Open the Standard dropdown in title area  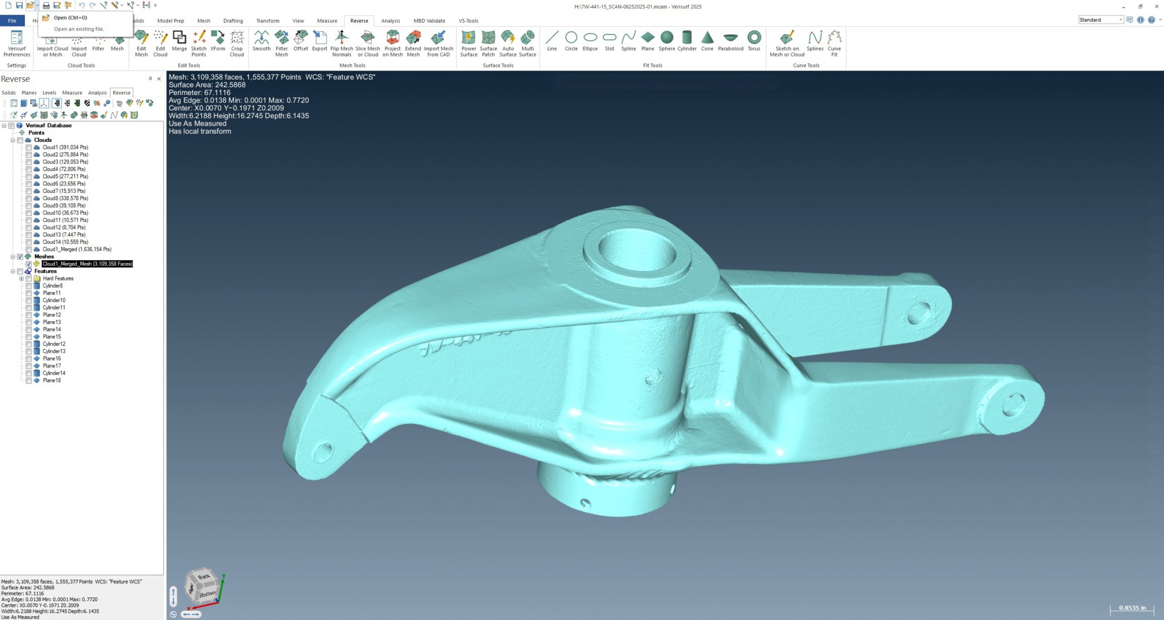click(1120, 20)
